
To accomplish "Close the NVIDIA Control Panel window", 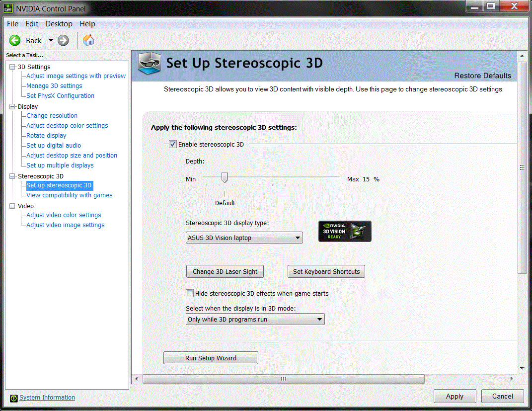I will click(514, 6).
